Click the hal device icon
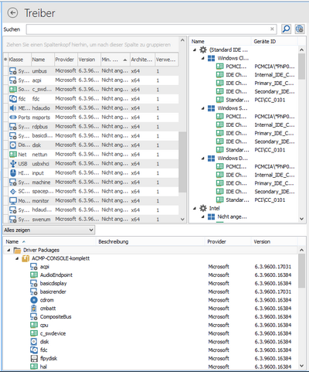 pyautogui.click(x=34, y=367)
